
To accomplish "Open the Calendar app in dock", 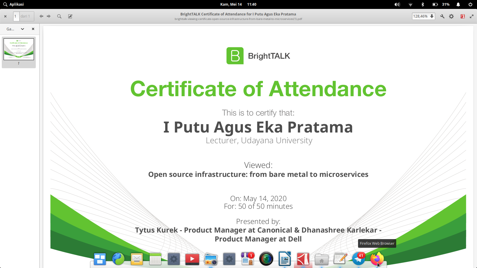I will (x=155, y=259).
